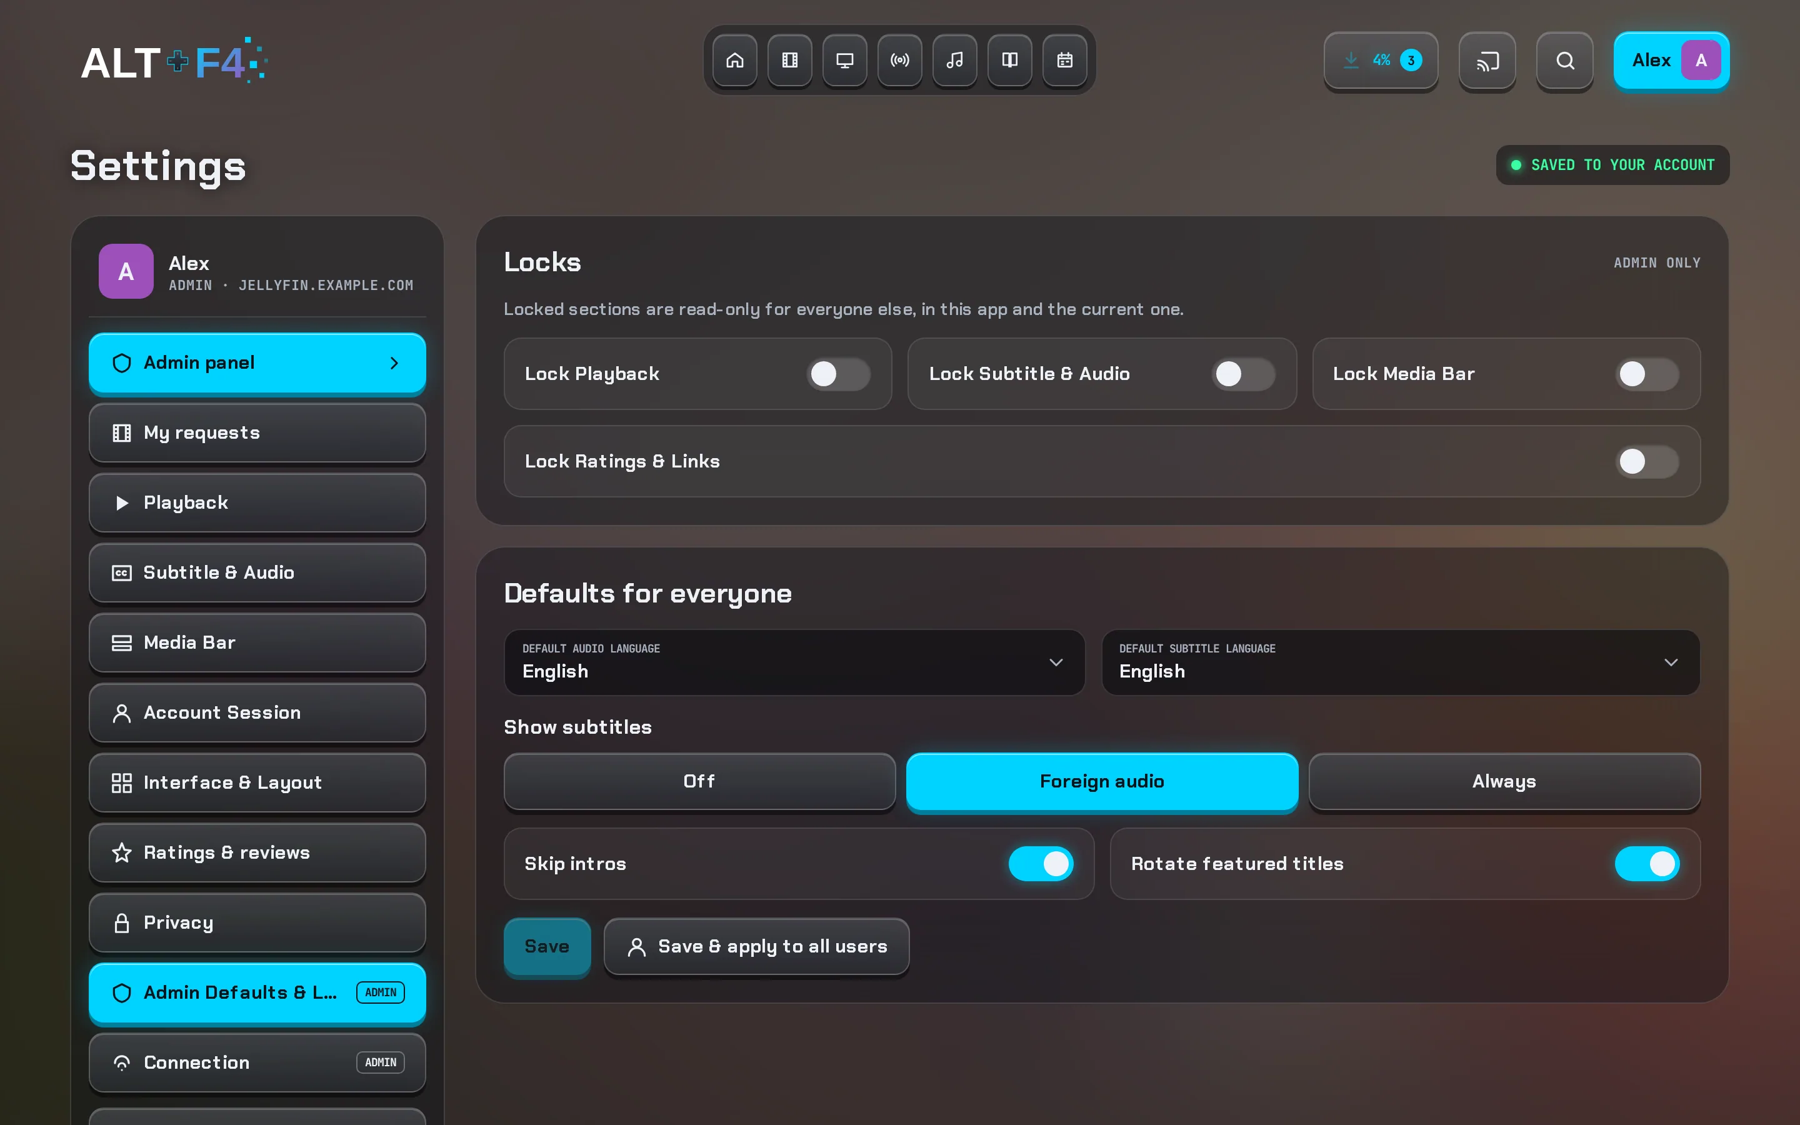Open search with magnifier icon
1800x1125 pixels.
1564,60
